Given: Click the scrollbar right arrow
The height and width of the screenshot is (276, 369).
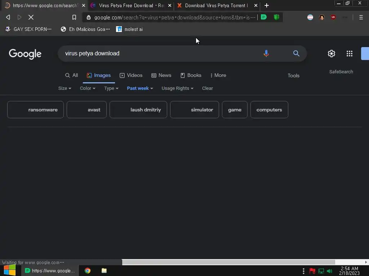Looking at the screenshot, I should 366,262.
